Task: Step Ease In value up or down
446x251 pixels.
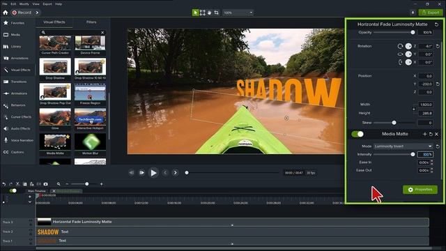Action: click(x=432, y=162)
